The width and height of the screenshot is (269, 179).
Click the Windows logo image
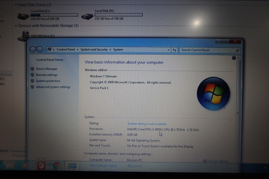click(x=213, y=94)
